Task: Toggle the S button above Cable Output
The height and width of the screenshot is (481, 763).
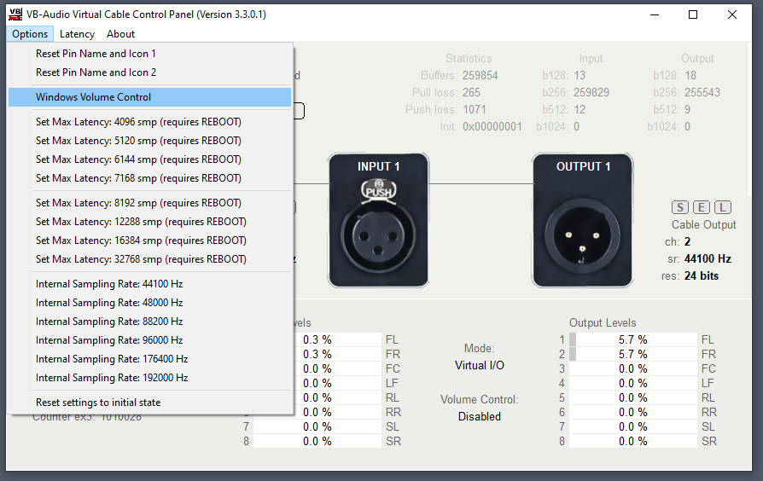Action: click(x=680, y=207)
